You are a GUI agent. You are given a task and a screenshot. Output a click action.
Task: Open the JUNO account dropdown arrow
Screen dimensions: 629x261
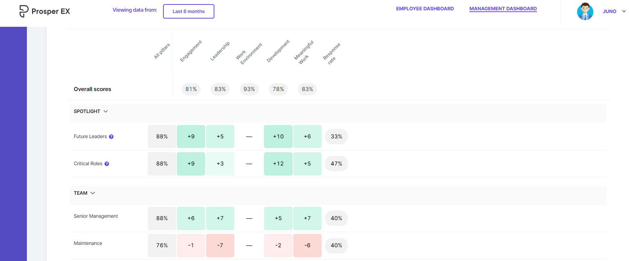(624, 11)
